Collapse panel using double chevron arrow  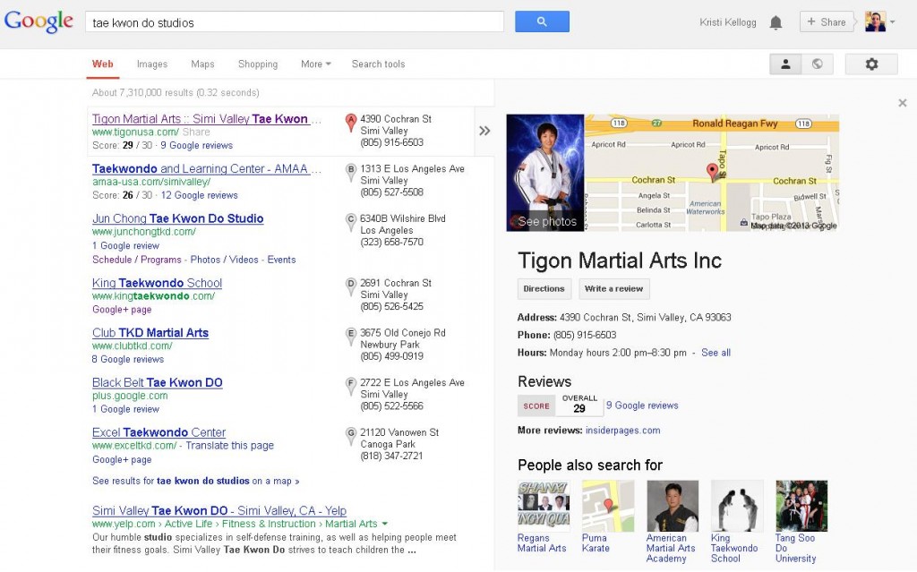pos(484,131)
